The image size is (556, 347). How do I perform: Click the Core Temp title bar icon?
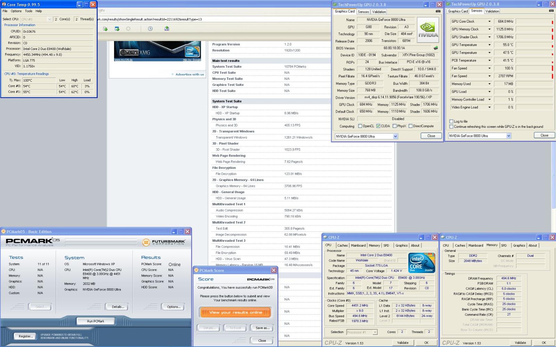(4, 5)
